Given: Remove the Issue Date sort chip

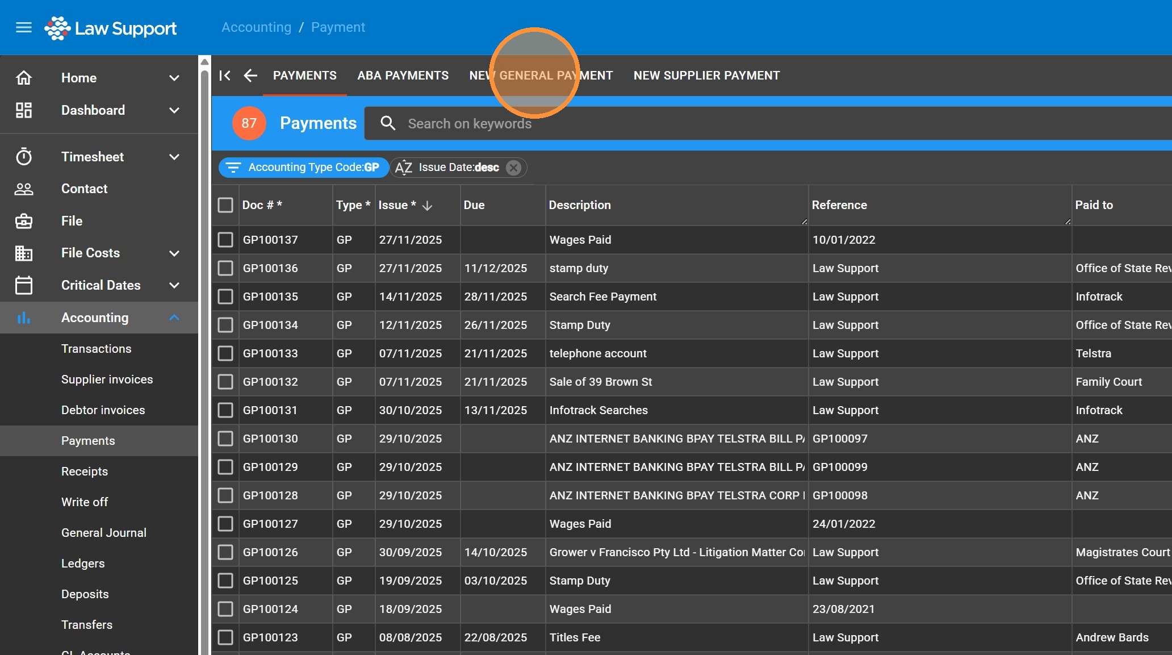Looking at the screenshot, I should point(513,168).
